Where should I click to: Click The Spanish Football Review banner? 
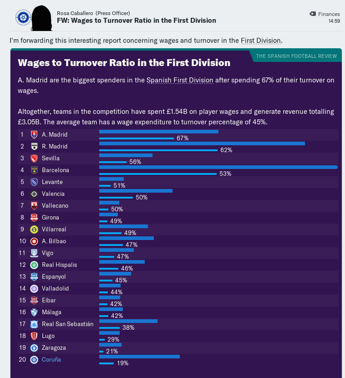click(x=296, y=56)
